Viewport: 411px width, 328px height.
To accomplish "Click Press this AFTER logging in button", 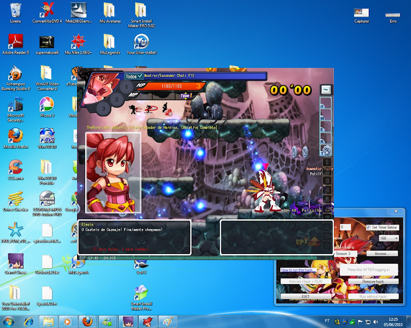I will point(369,270).
